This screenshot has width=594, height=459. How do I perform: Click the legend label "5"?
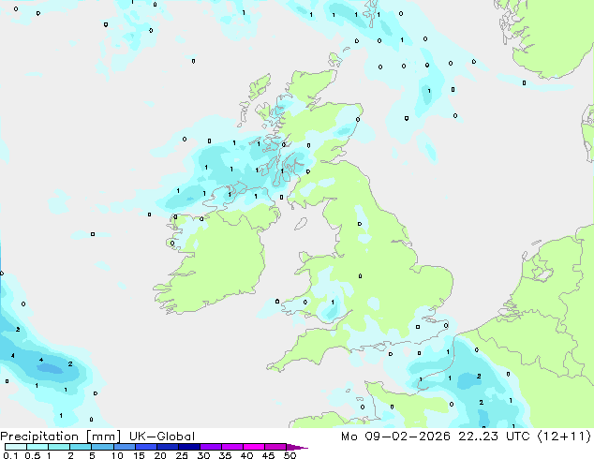[92, 455]
